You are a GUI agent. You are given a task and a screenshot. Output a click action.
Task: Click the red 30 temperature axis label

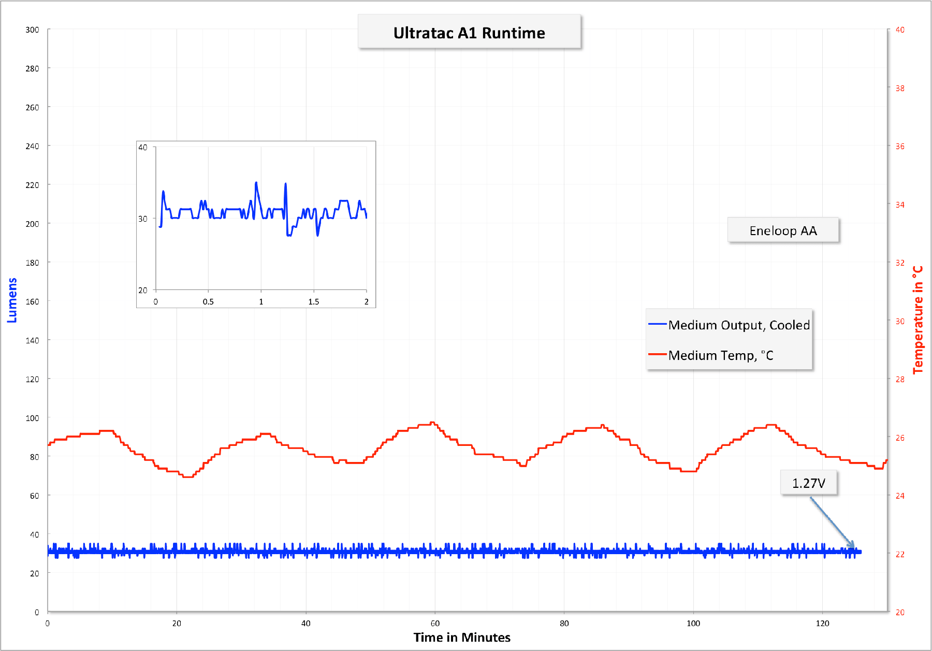(x=900, y=321)
